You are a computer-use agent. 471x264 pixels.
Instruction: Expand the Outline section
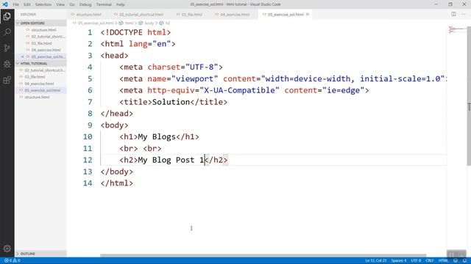click(40, 254)
